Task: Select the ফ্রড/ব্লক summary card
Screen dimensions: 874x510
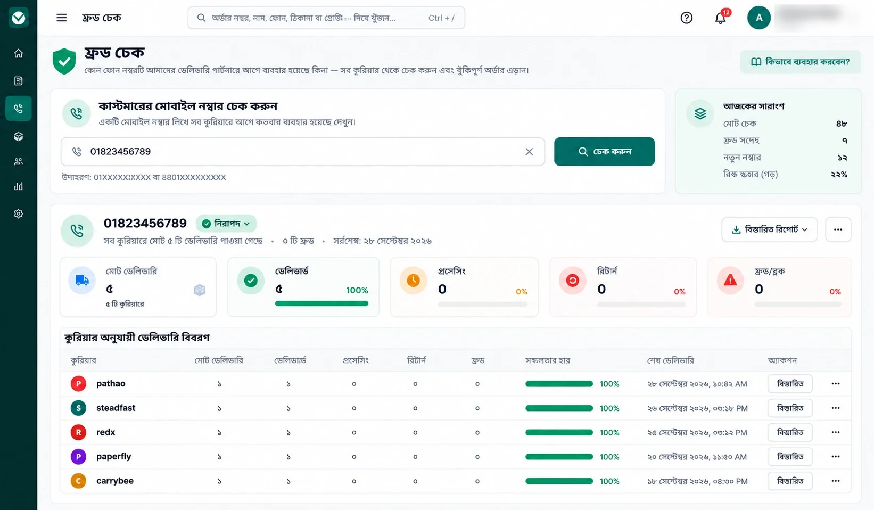Action: (779, 287)
